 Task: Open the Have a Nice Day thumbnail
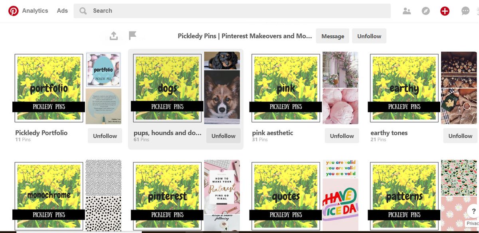pos(340,205)
